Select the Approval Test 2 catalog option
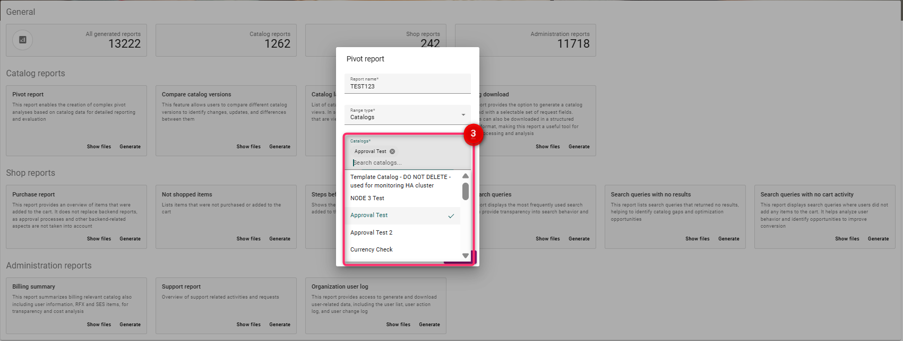The height and width of the screenshot is (341, 903). [372, 232]
